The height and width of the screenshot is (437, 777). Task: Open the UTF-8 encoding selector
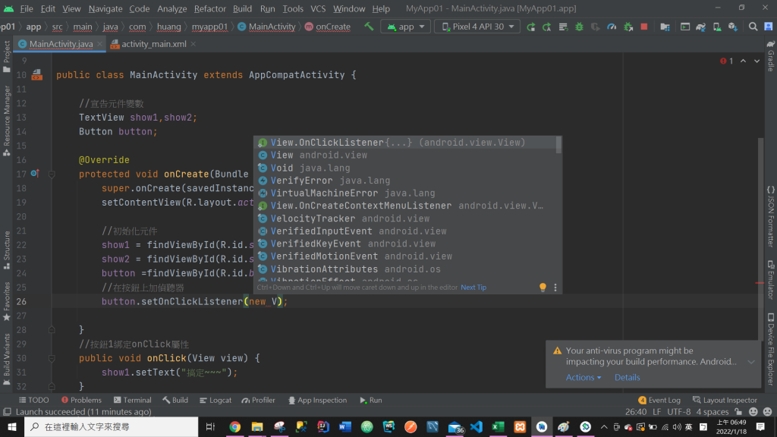pyautogui.click(x=678, y=412)
